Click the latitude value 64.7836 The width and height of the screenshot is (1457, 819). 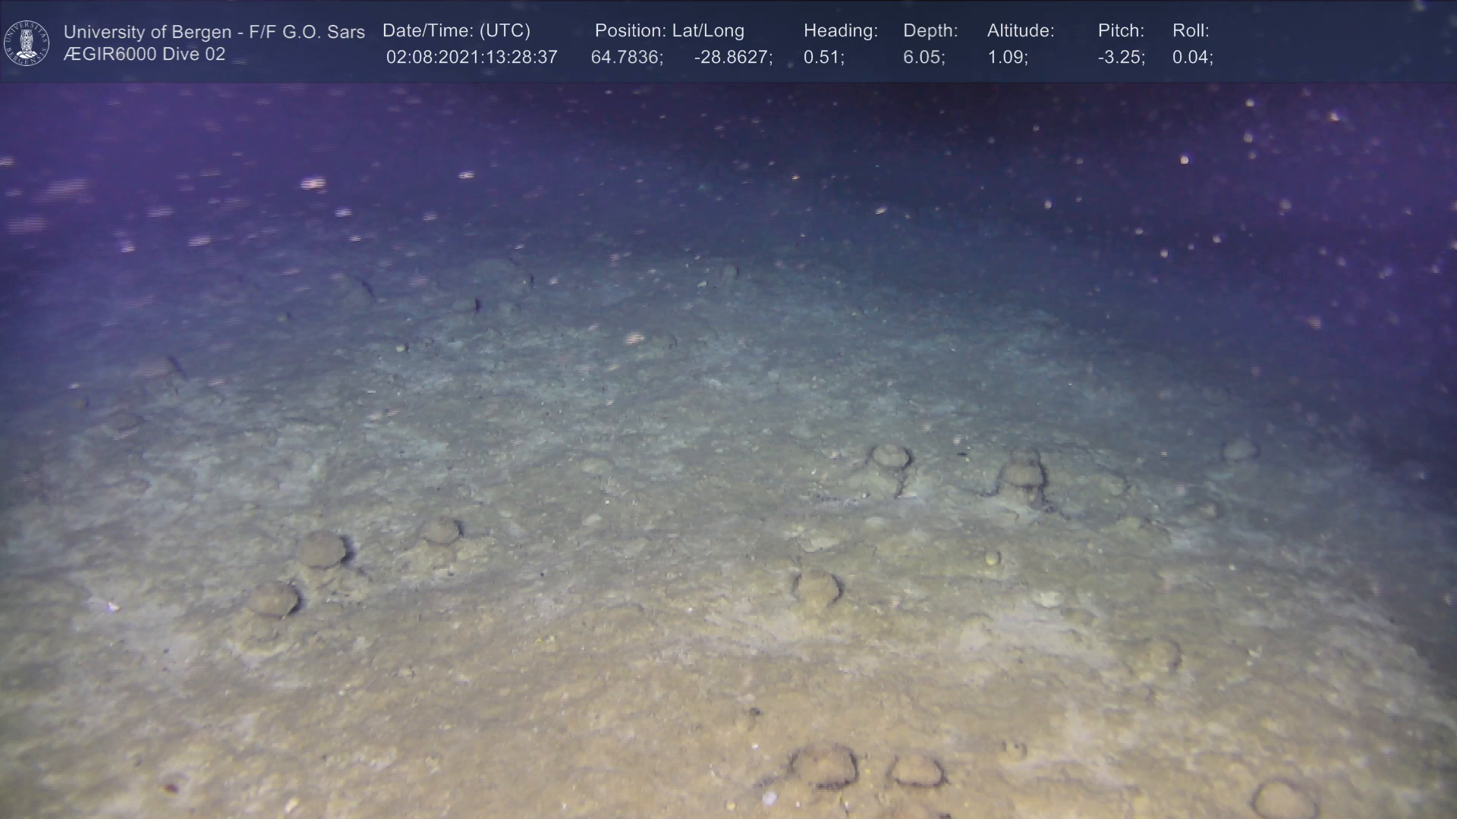pos(627,58)
